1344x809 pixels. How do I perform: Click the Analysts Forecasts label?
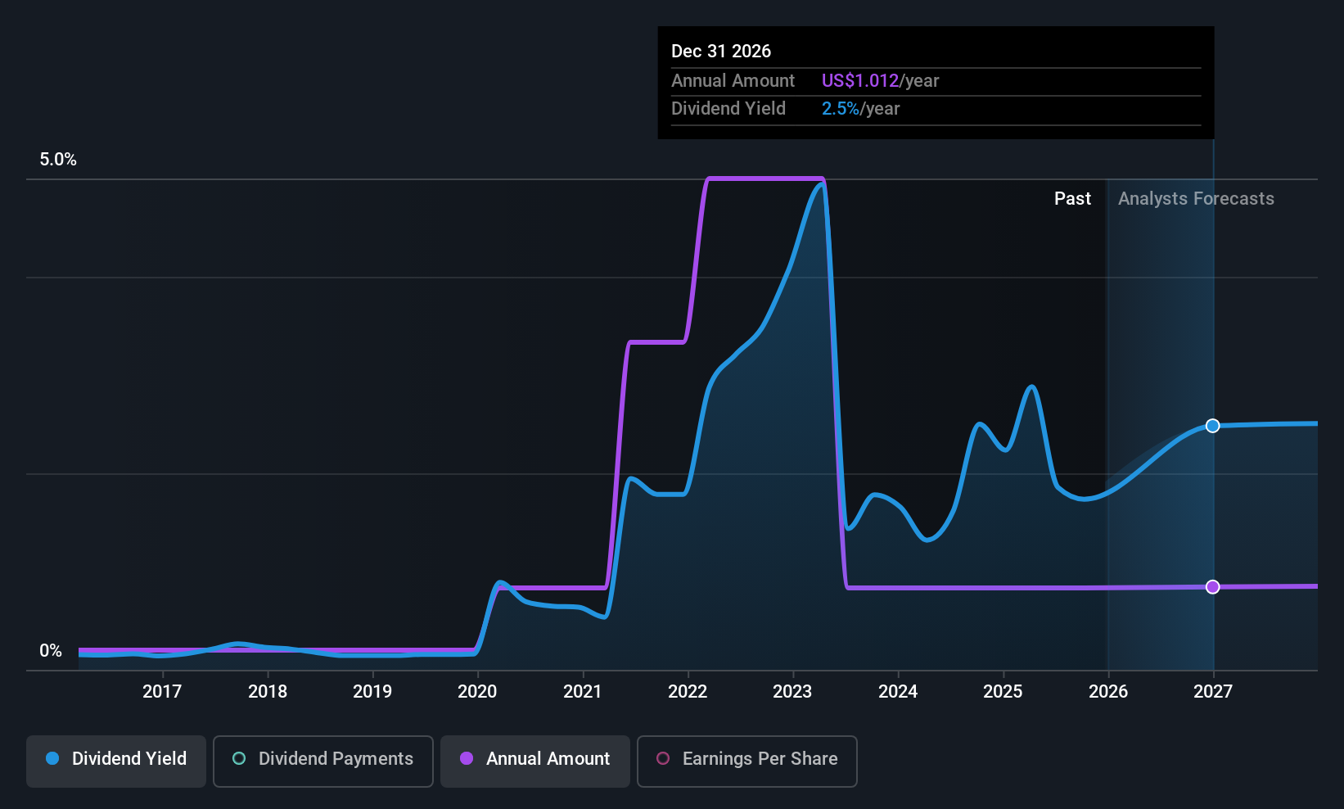1196,199
